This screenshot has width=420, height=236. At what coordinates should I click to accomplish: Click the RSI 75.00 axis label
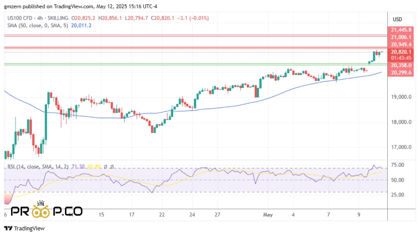[x=397, y=165]
